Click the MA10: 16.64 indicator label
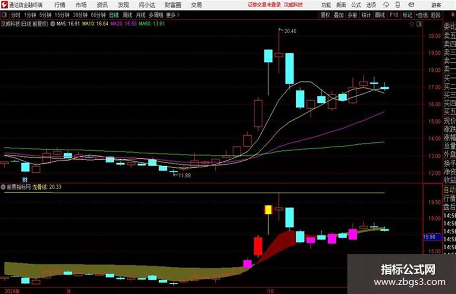The height and width of the screenshot is (294, 456). [95, 24]
